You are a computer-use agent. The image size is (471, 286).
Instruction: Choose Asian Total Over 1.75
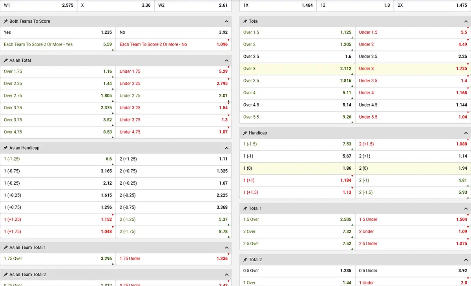58,71
